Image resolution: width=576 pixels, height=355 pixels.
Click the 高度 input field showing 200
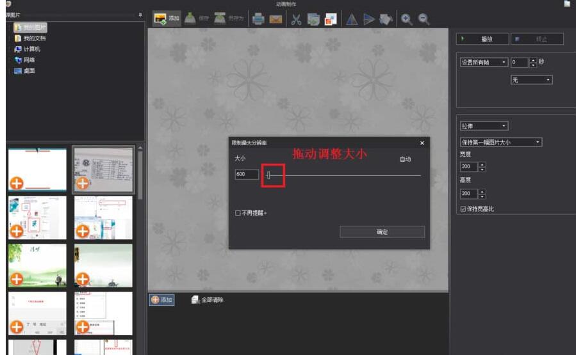tap(469, 193)
